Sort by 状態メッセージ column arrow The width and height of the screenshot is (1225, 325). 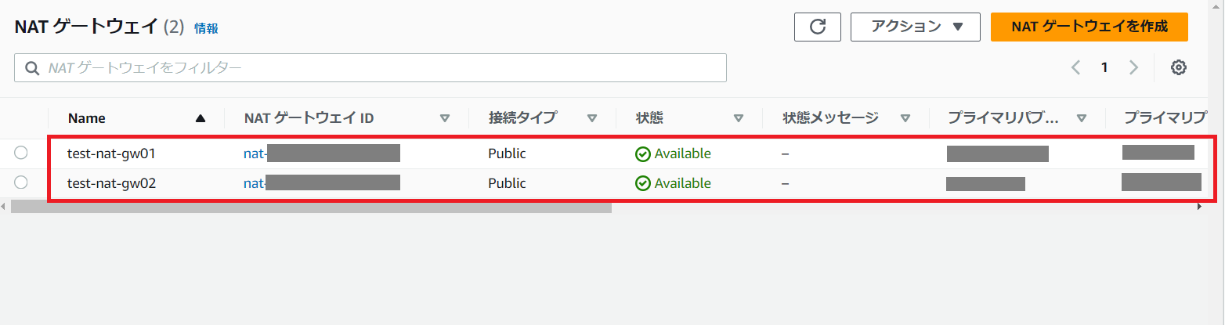pos(905,119)
